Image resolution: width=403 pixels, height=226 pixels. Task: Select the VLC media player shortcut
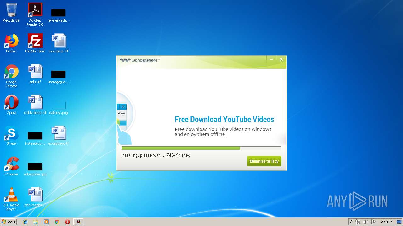click(x=11, y=199)
